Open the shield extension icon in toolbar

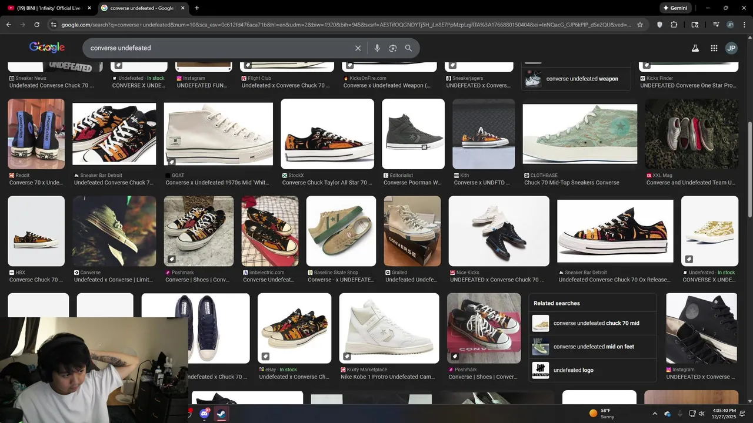(659, 25)
